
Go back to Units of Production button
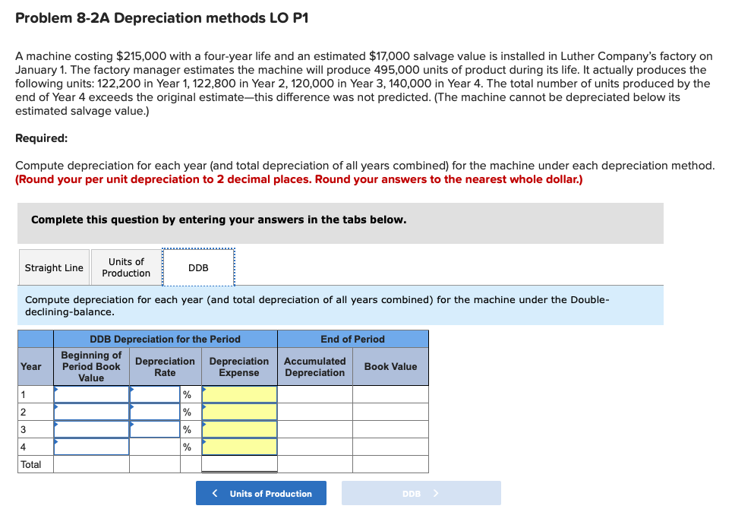click(261, 493)
